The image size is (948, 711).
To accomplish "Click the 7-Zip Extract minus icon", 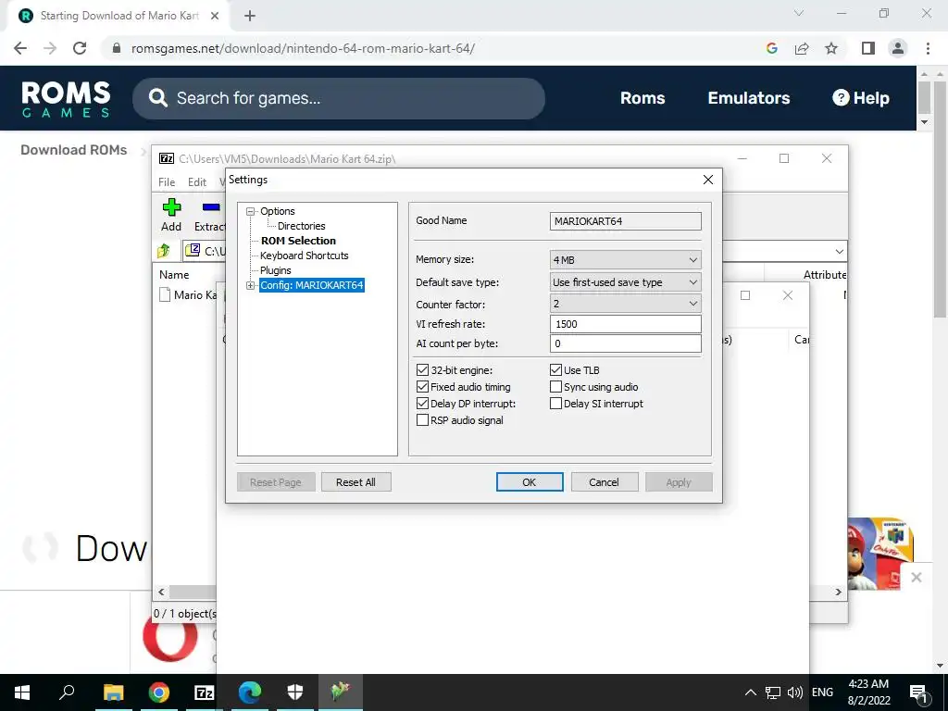I will tap(211, 207).
